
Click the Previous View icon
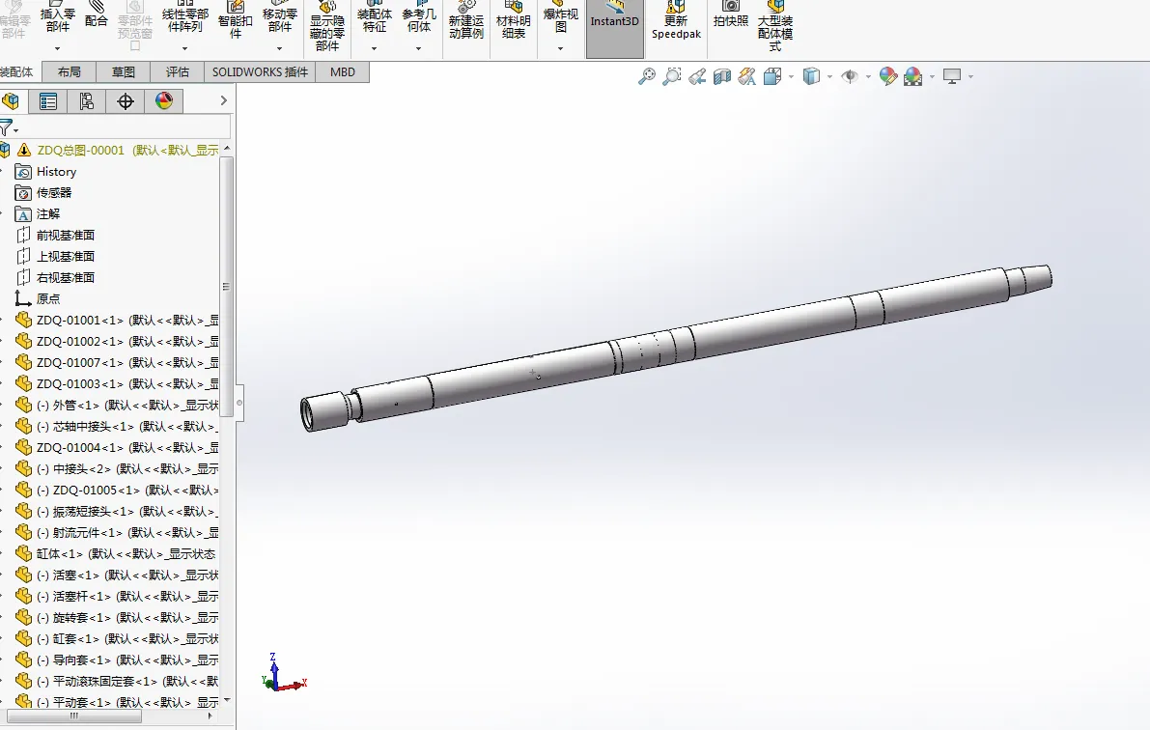tap(697, 76)
